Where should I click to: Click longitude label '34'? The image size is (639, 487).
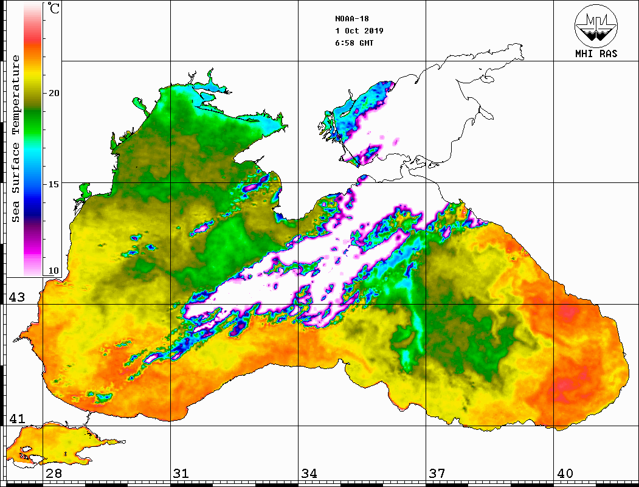click(309, 473)
